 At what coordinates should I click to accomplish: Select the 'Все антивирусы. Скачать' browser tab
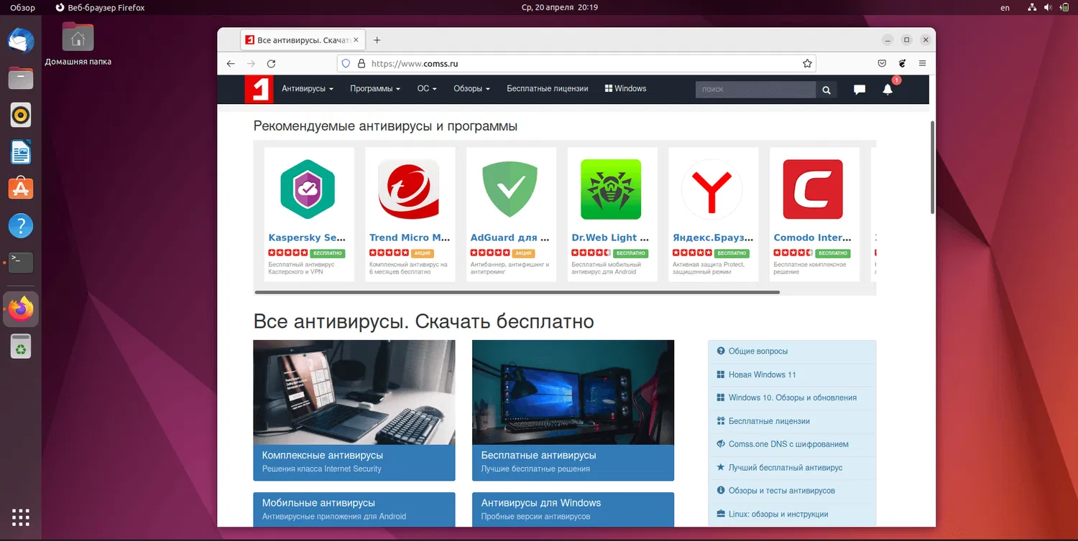302,40
